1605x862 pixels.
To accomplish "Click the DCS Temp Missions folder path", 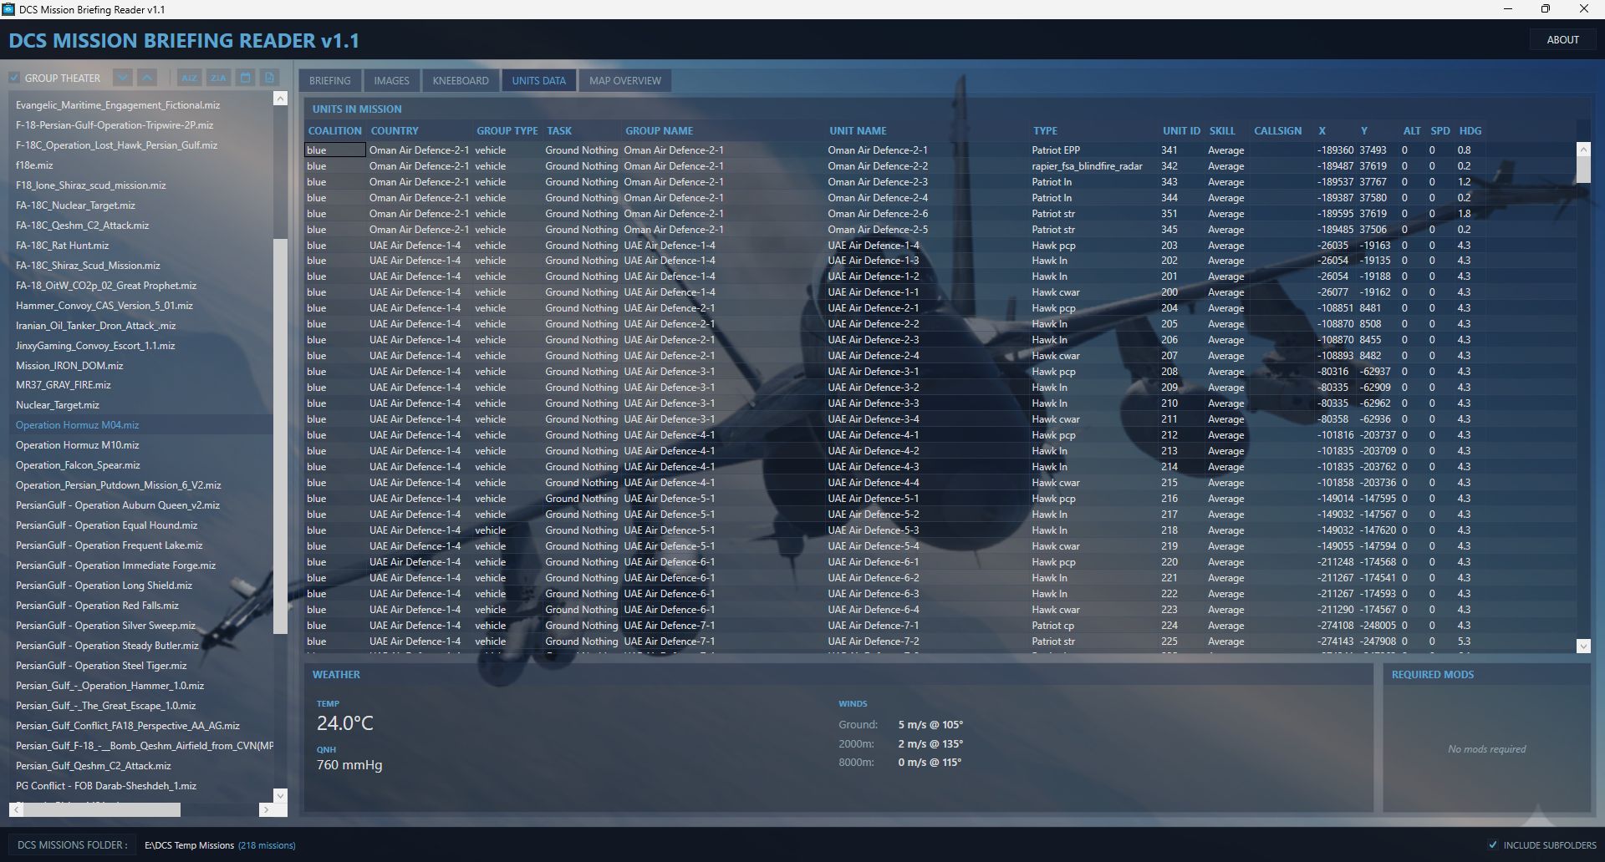I will point(189,845).
